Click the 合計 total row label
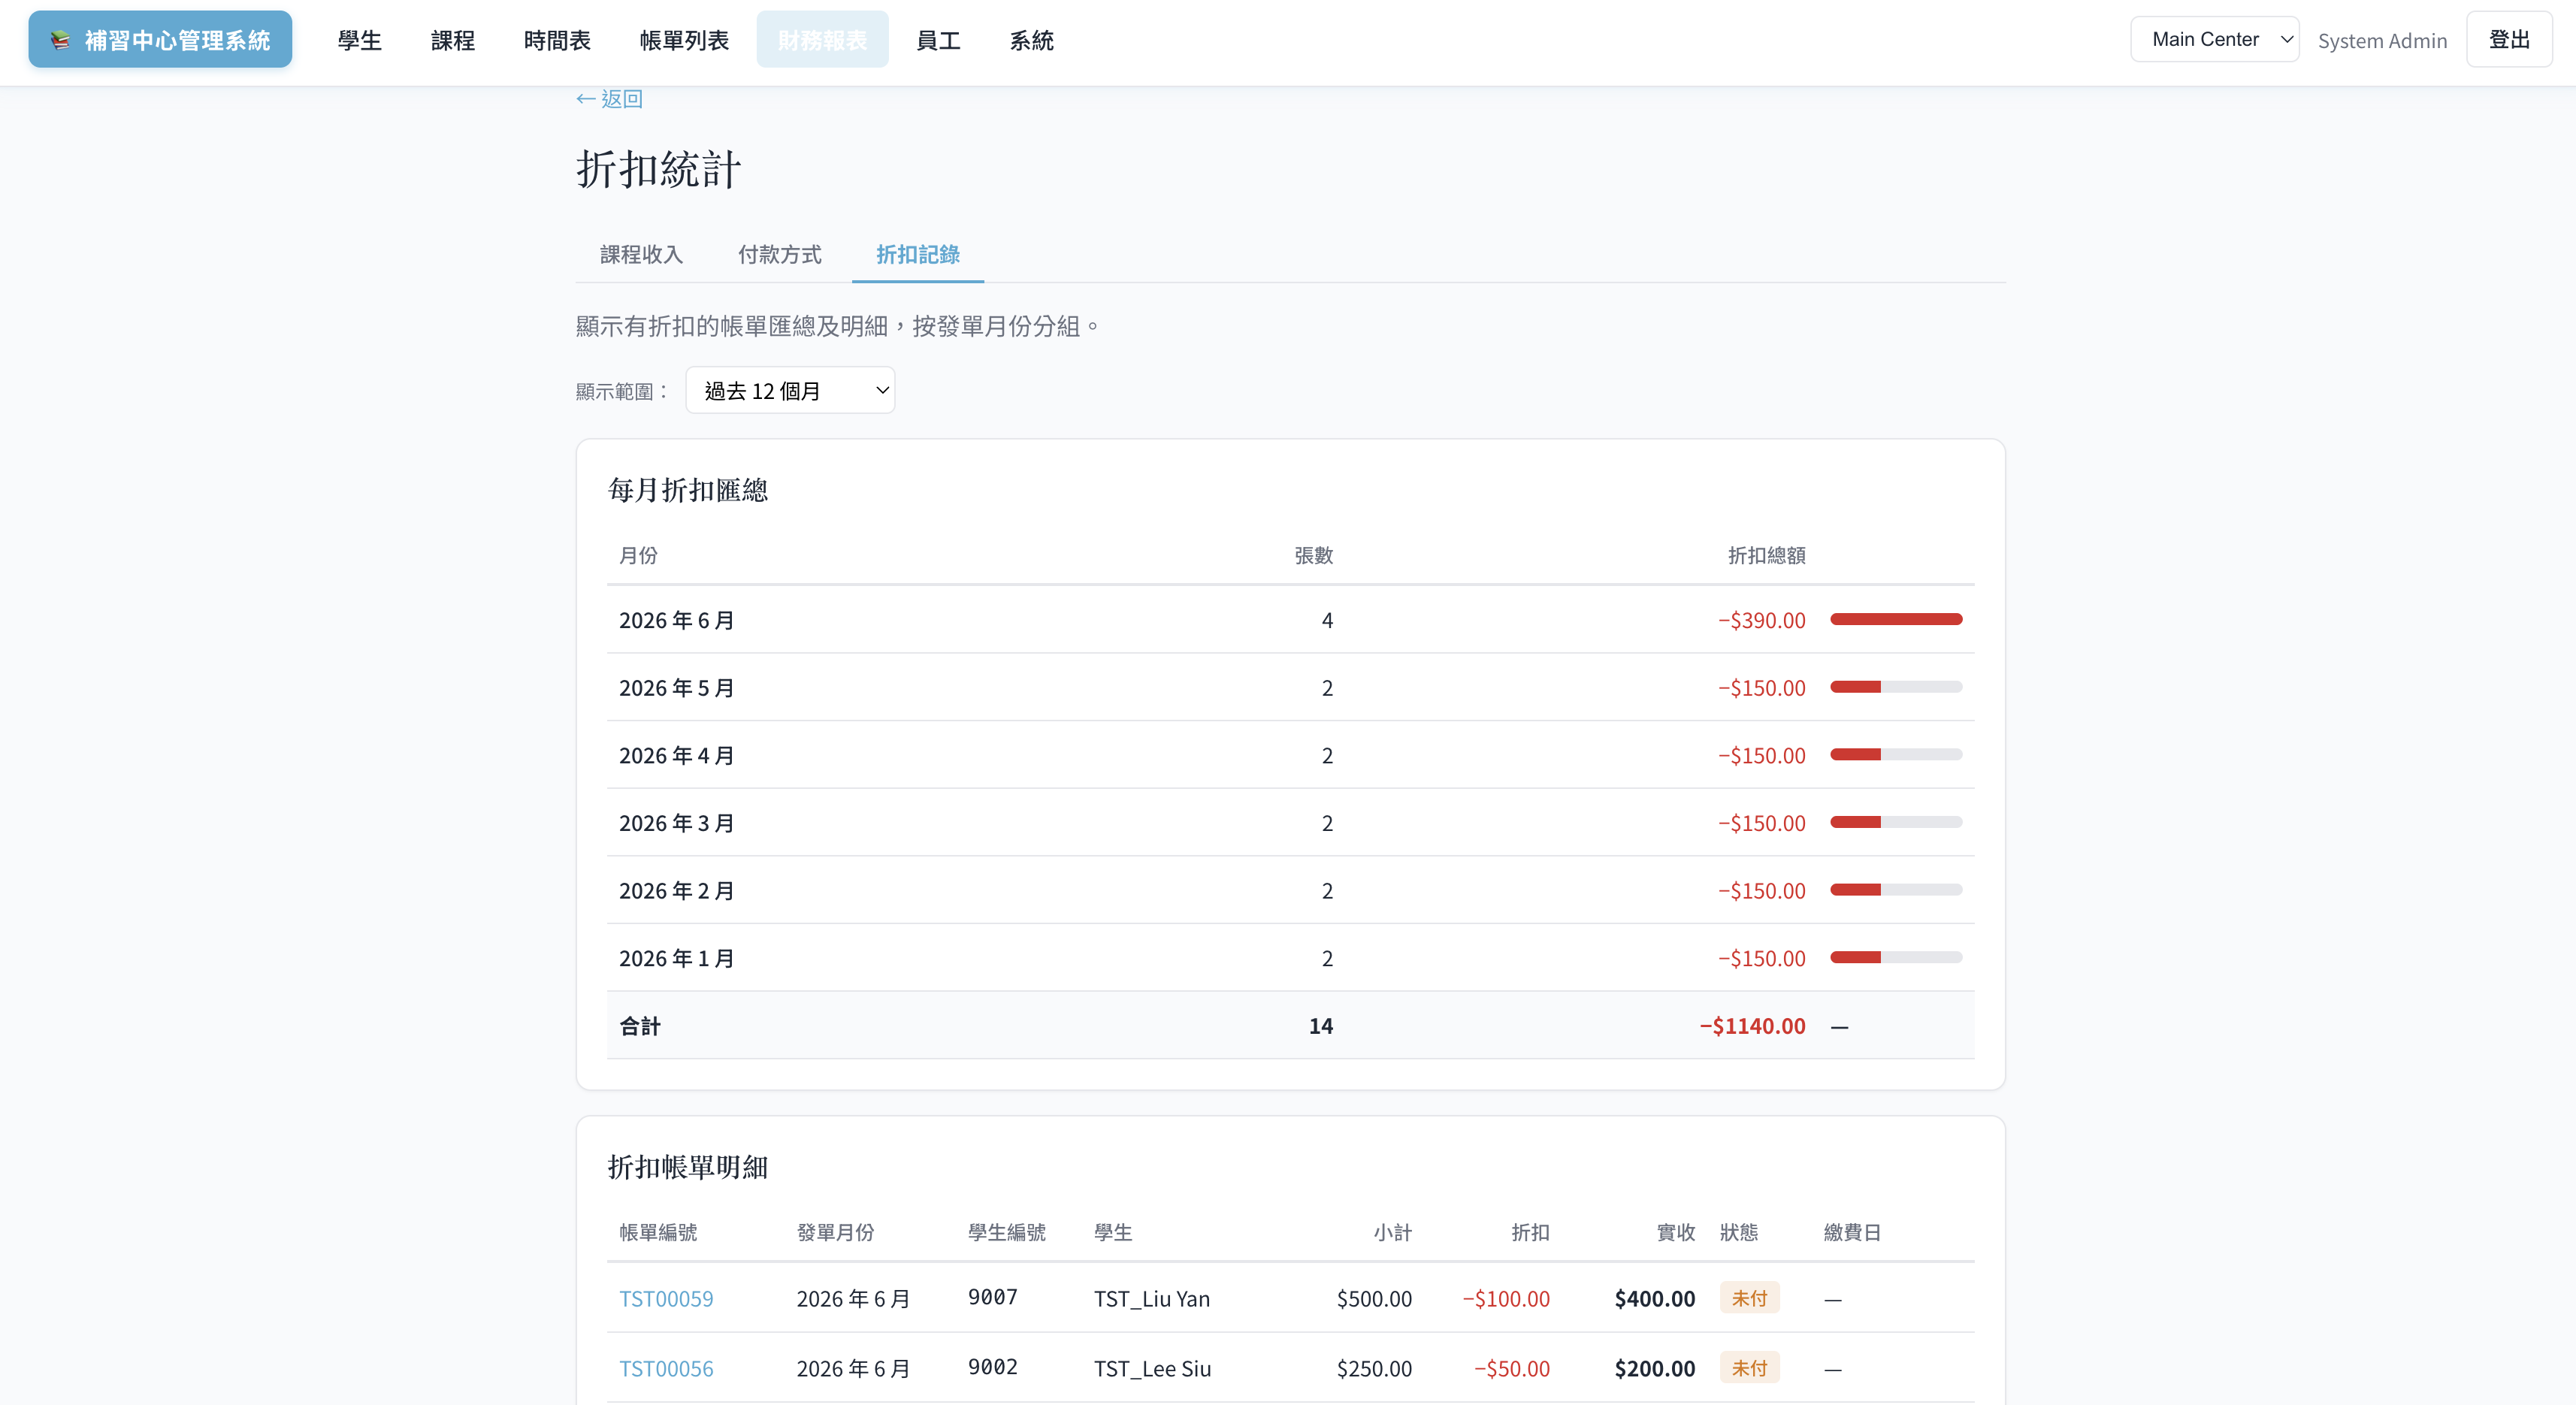The image size is (2576, 1405). (x=640, y=1026)
